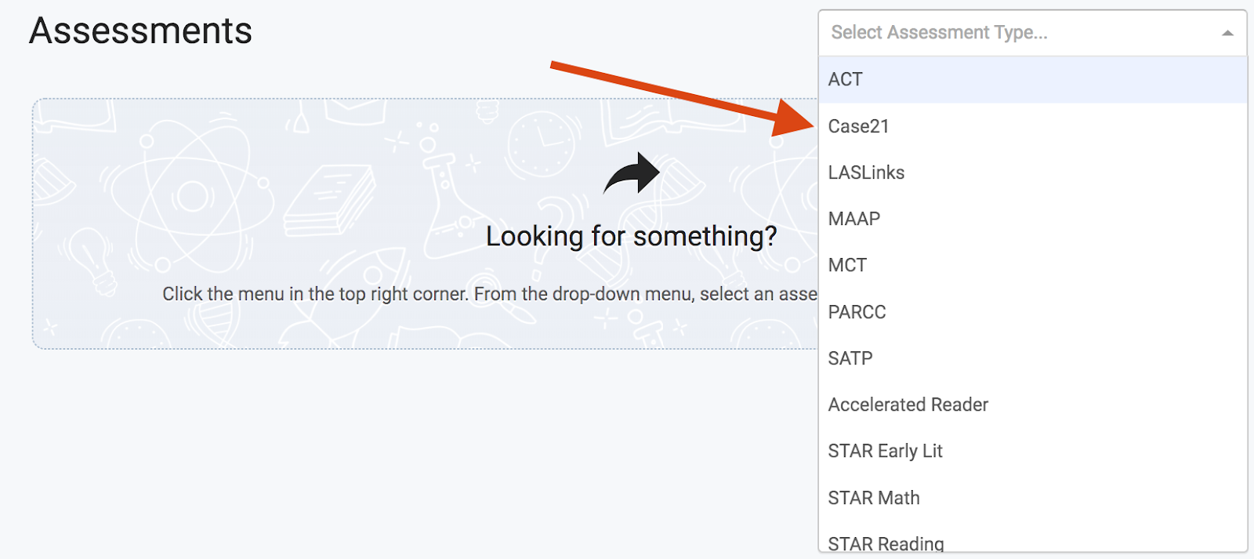Click the Select Assessment Type input field
The height and width of the screenshot is (559, 1254).
pyautogui.click(x=1032, y=33)
